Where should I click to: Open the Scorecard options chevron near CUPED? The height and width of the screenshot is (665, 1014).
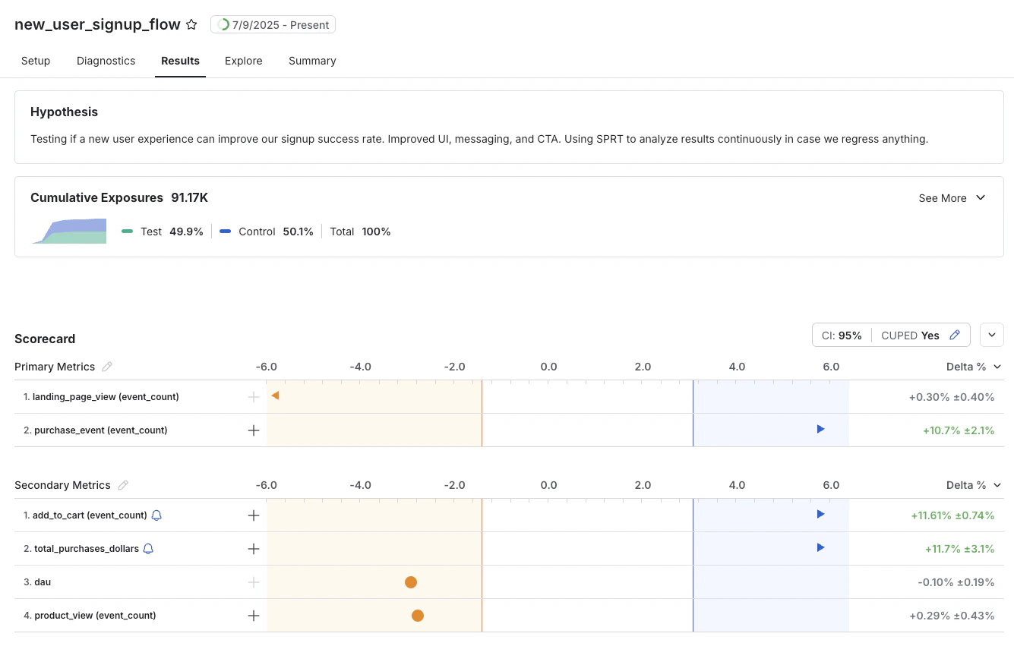[x=991, y=335]
